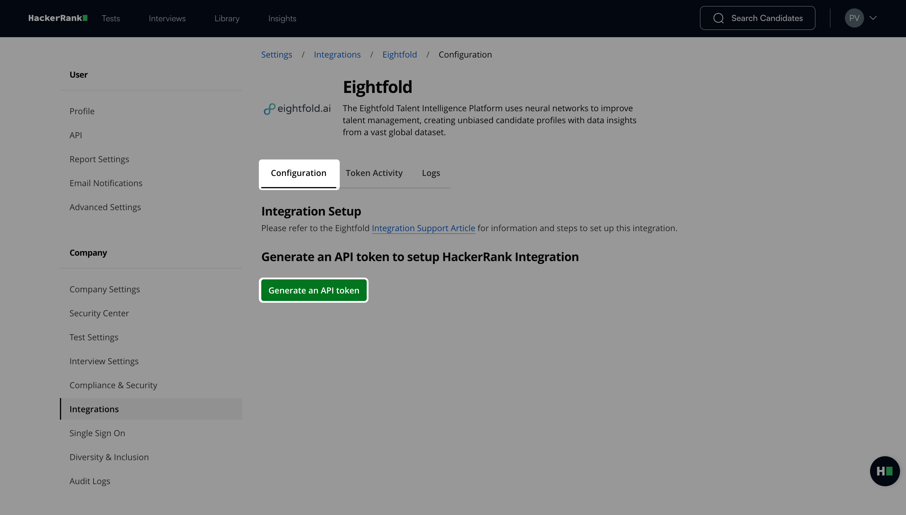This screenshot has width=906, height=515.
Task: Select Integrations in sidebar
Action: point(151,409)
